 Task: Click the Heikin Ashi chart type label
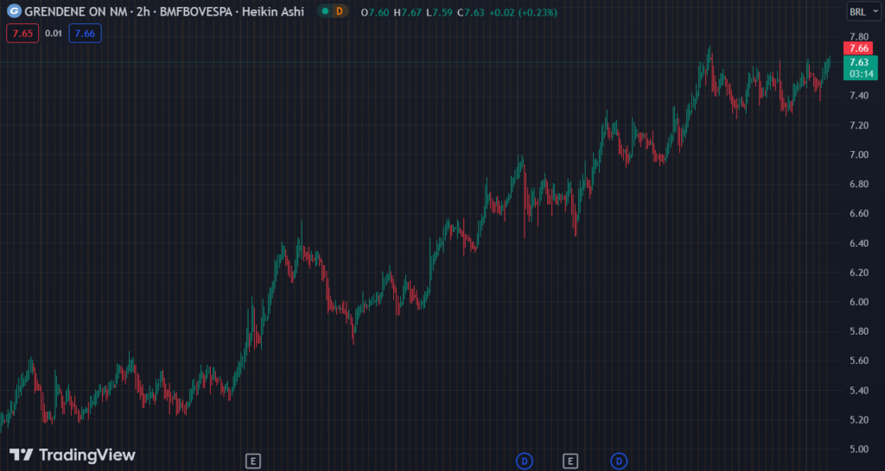272,11
